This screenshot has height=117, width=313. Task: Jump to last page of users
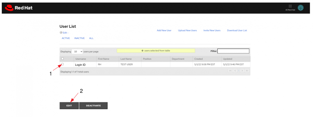247,71
